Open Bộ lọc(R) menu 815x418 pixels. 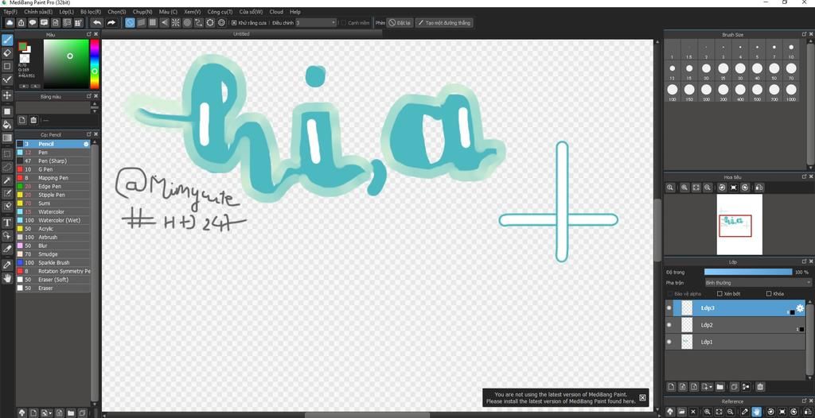pyautogui.click(x=91, y=11)
